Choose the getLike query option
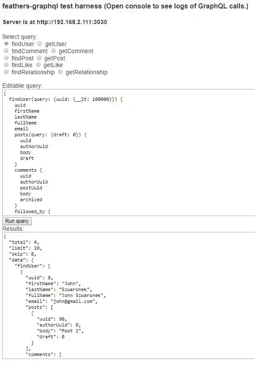255x367 pixels. coord(38,65)
